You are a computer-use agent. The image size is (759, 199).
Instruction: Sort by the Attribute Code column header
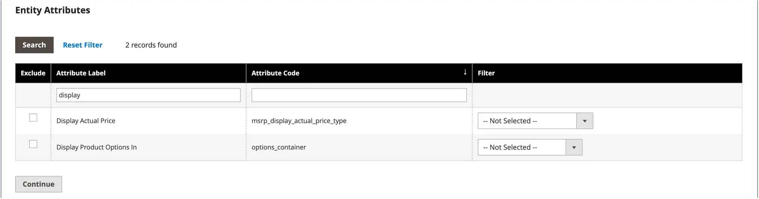tap(275, 73)
